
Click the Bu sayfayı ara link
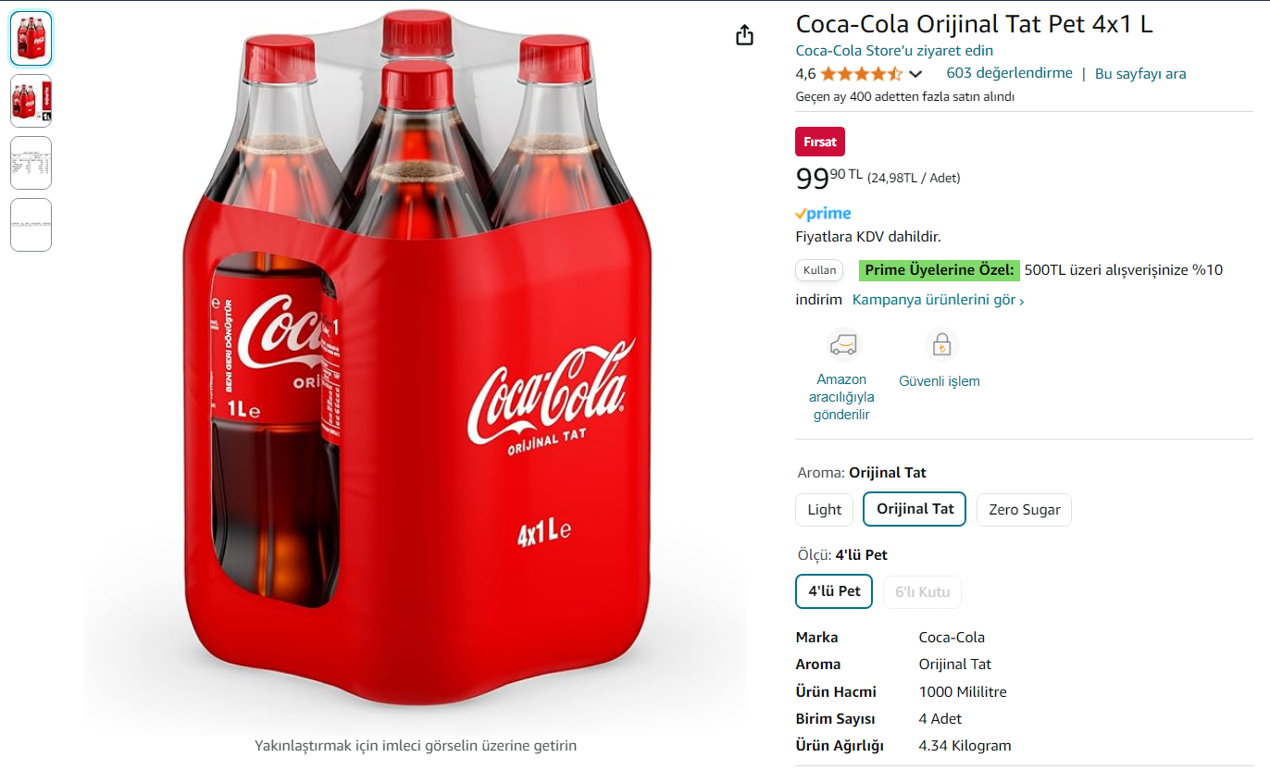(1139, 74)
